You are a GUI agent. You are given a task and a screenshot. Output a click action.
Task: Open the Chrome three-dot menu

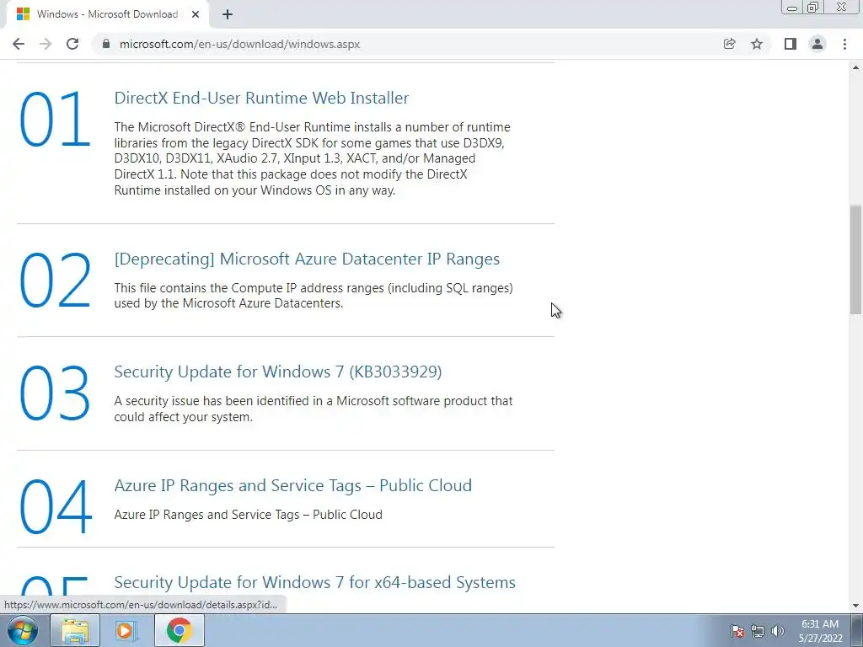point(844,44)
